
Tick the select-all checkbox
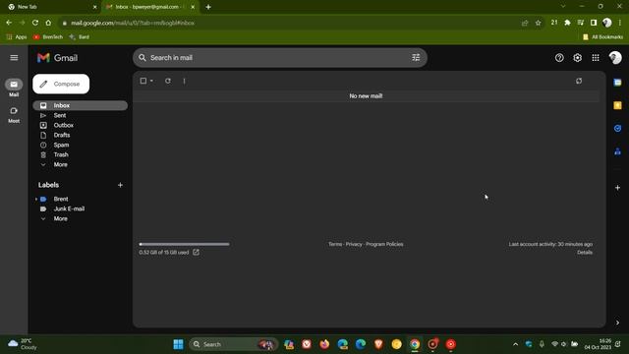tap(143, 81)
